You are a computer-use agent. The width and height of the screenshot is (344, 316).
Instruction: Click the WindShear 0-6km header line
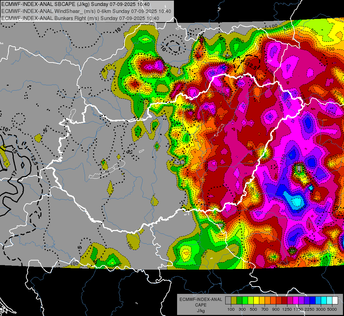86,11
